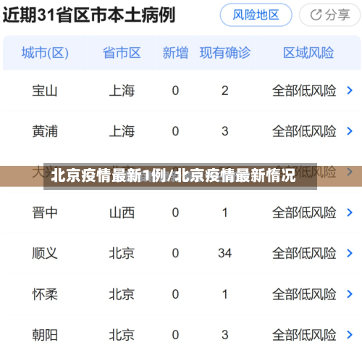Viewport: 362px width, 353px height.
Task: Click 全部低风险 in the 怀柔 row
Action: (304, 294)
